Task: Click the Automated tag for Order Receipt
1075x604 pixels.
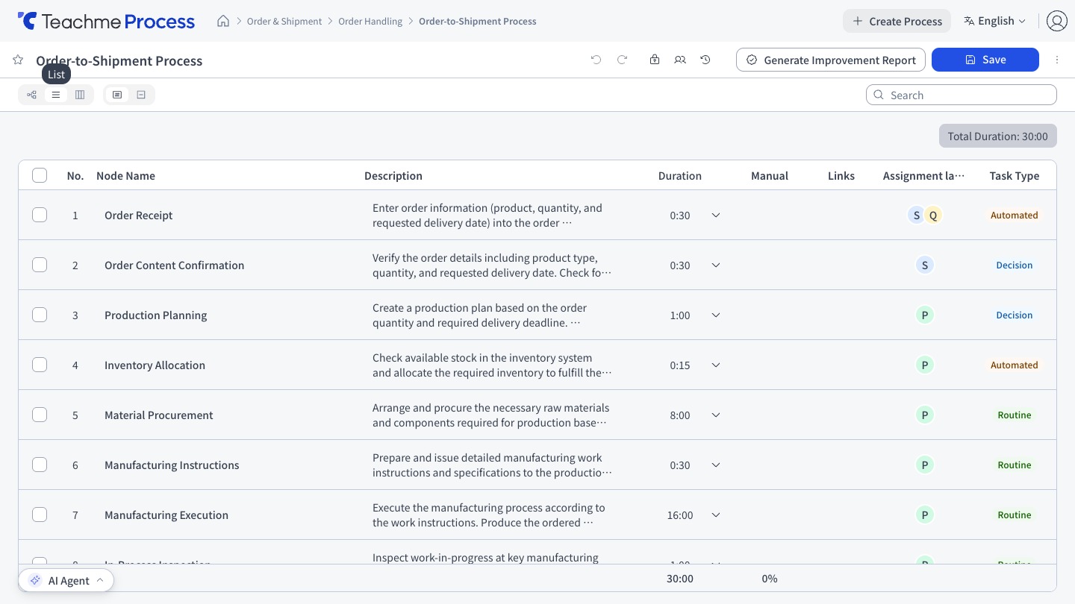Action: tap(1015, 216)
